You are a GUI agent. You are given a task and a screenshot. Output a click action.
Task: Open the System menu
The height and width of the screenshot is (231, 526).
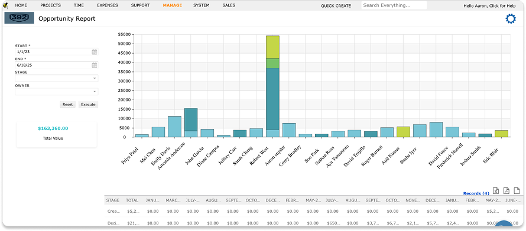202,5
